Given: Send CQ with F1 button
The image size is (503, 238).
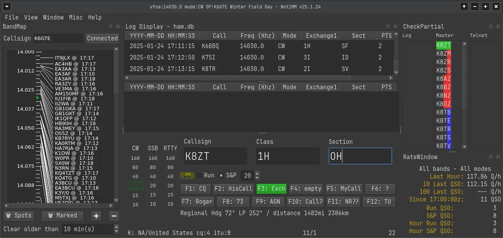Looking at the screenshot, I should click(x=196, y=188).
